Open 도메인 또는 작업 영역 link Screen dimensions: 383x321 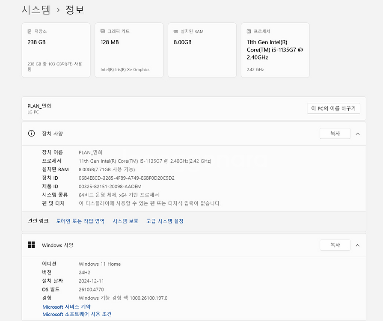(80, 221)
